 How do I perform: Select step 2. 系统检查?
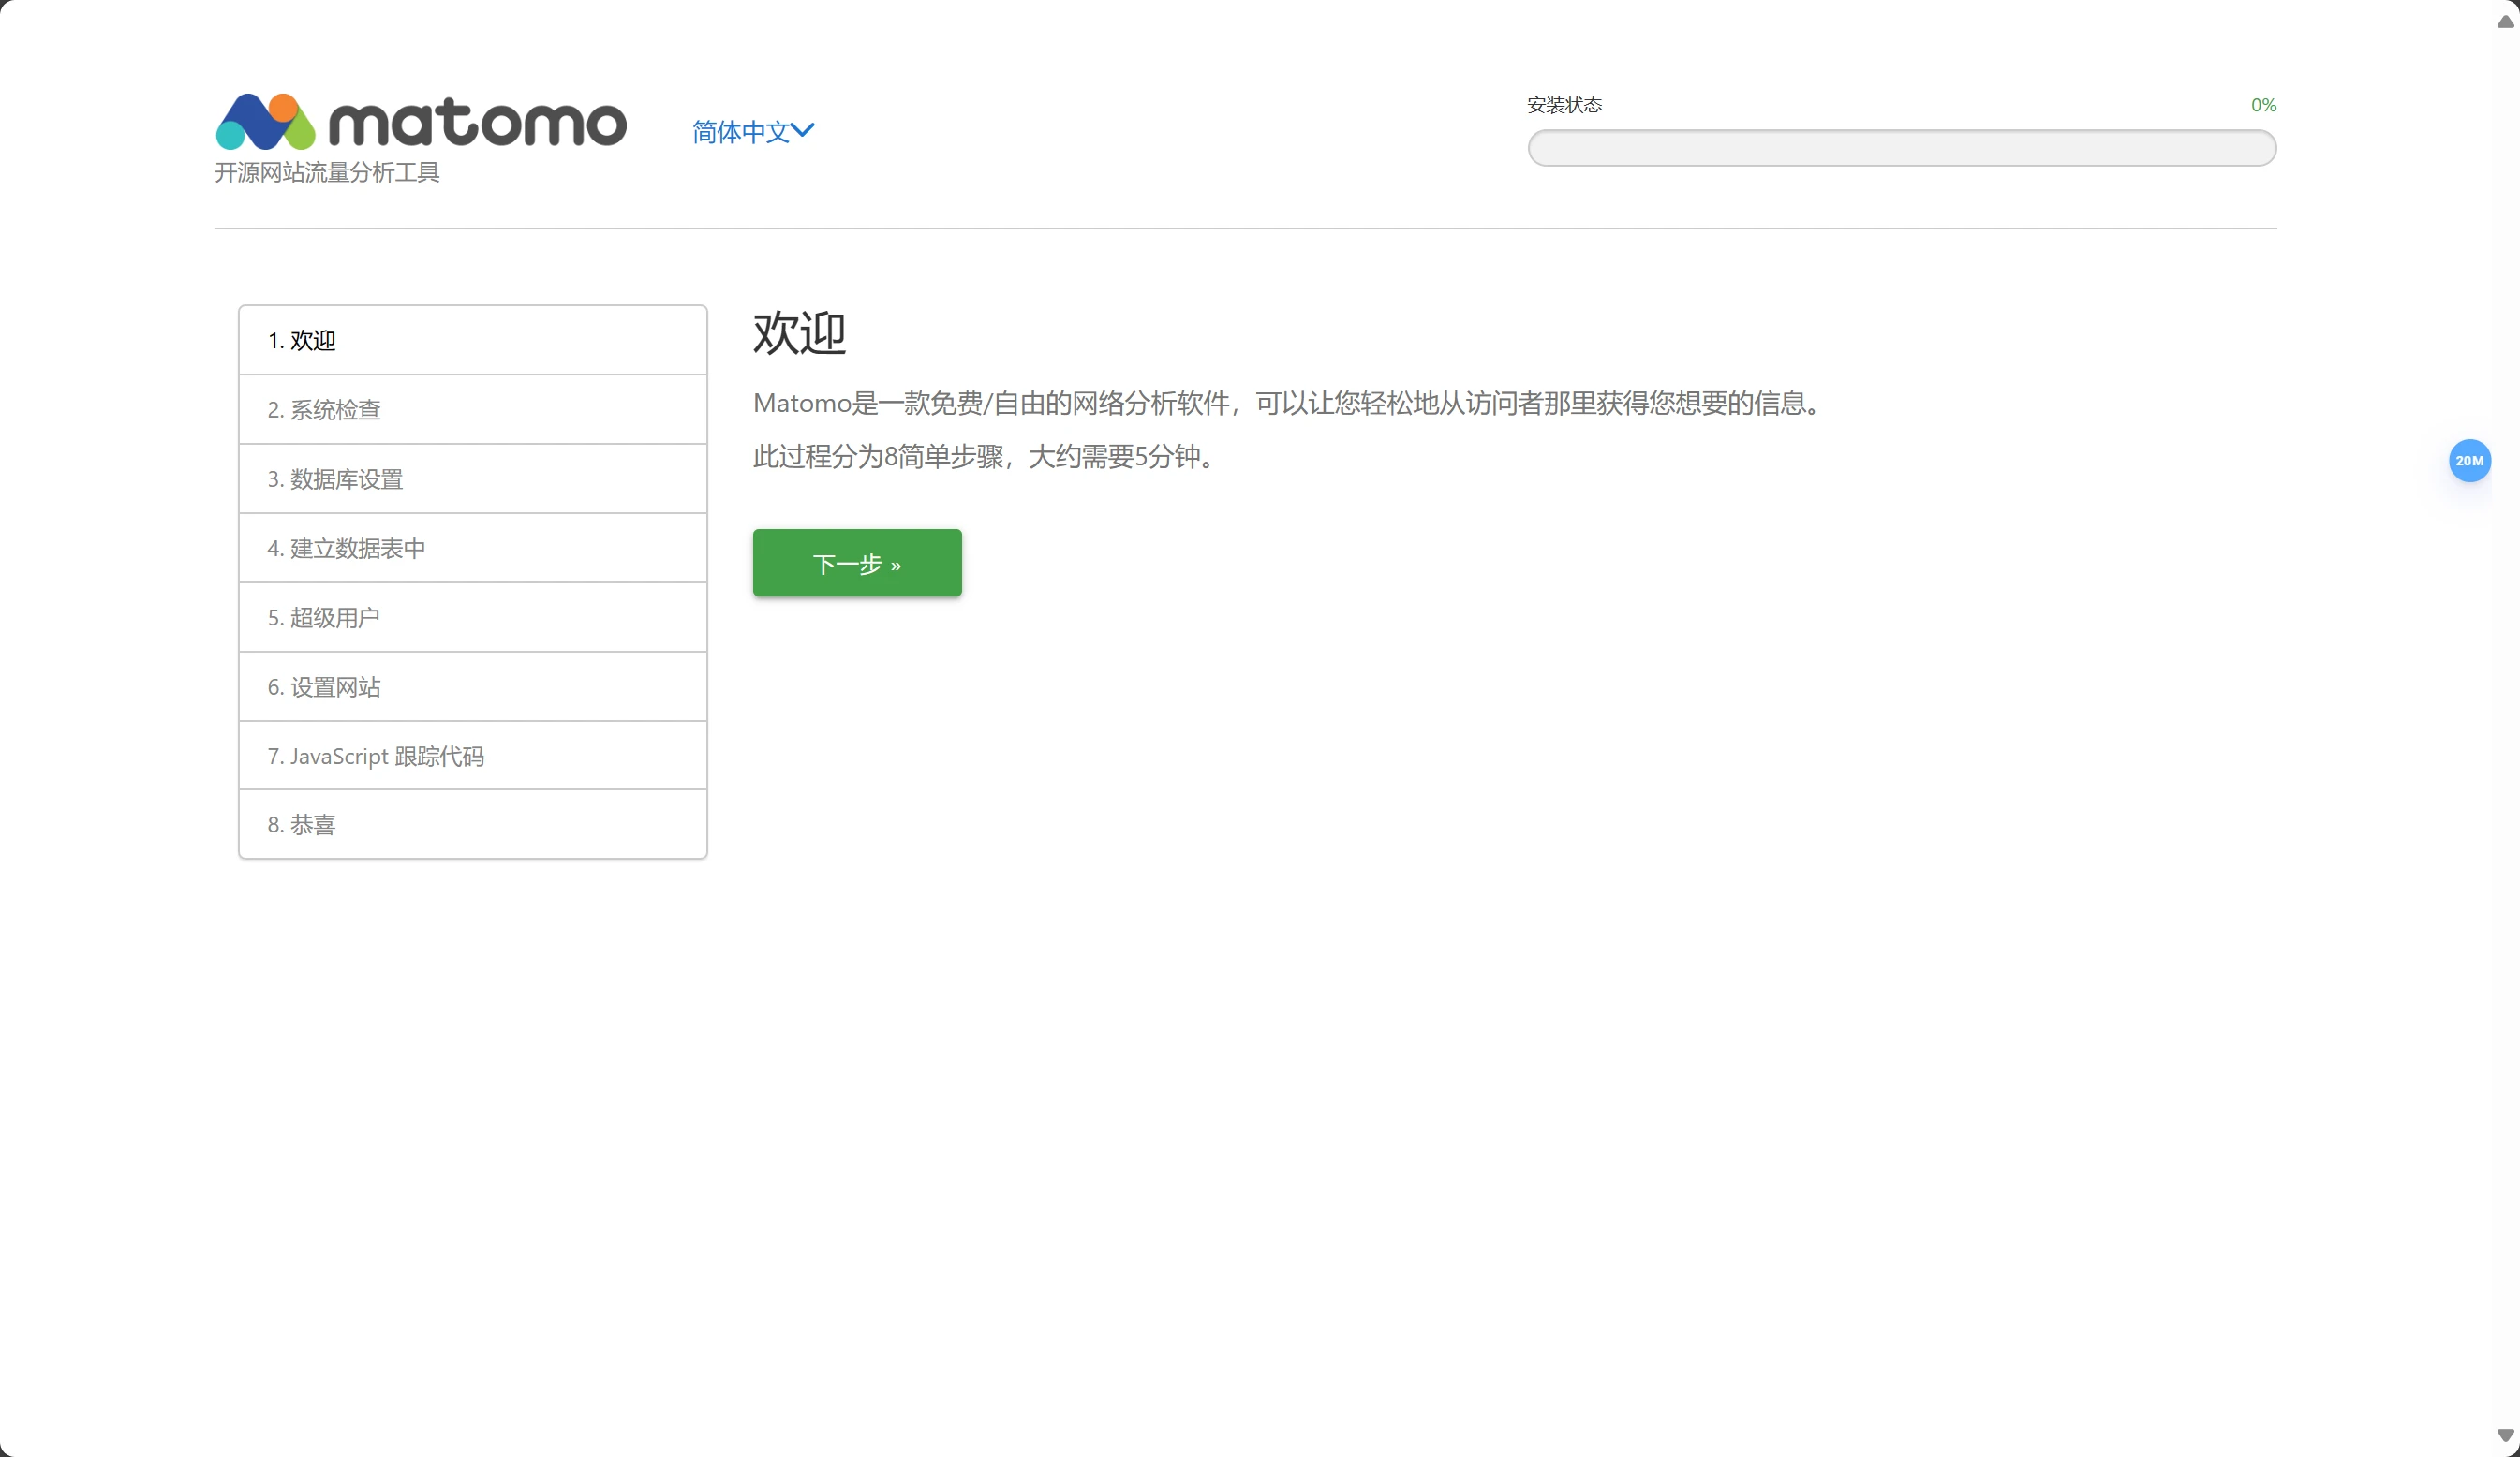323,410
